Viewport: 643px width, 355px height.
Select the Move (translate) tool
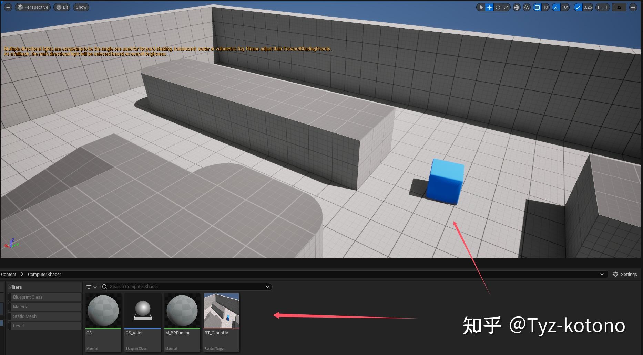(x=489, y=7)
